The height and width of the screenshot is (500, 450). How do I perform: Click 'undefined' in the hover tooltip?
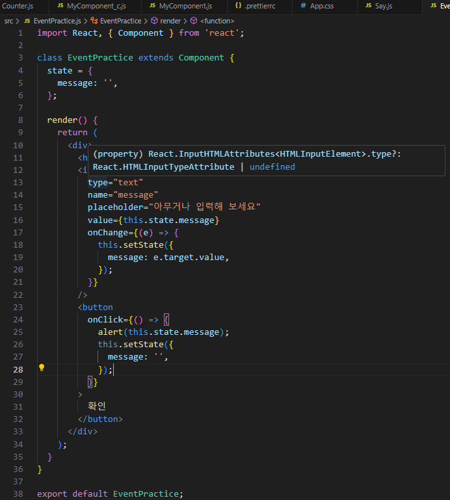click(272, 166)
